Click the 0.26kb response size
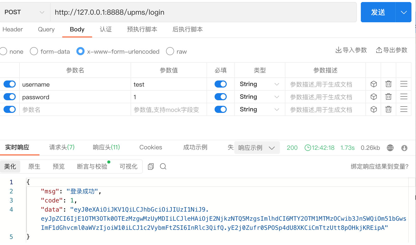 pyautogui.click(x=370, y=148)
